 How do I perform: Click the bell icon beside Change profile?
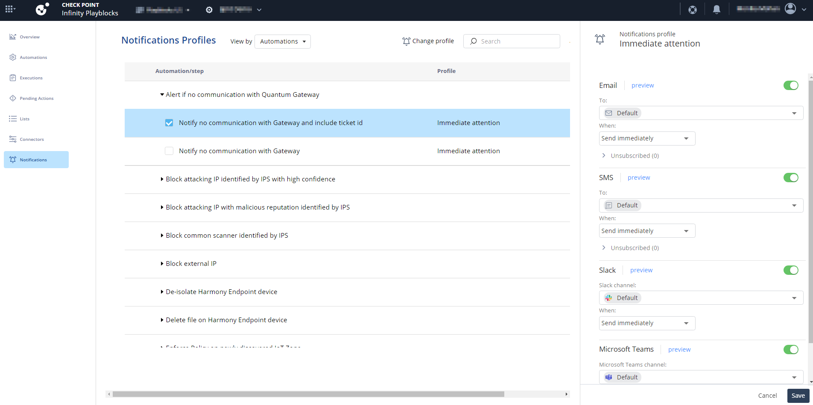tap(406, 41)
